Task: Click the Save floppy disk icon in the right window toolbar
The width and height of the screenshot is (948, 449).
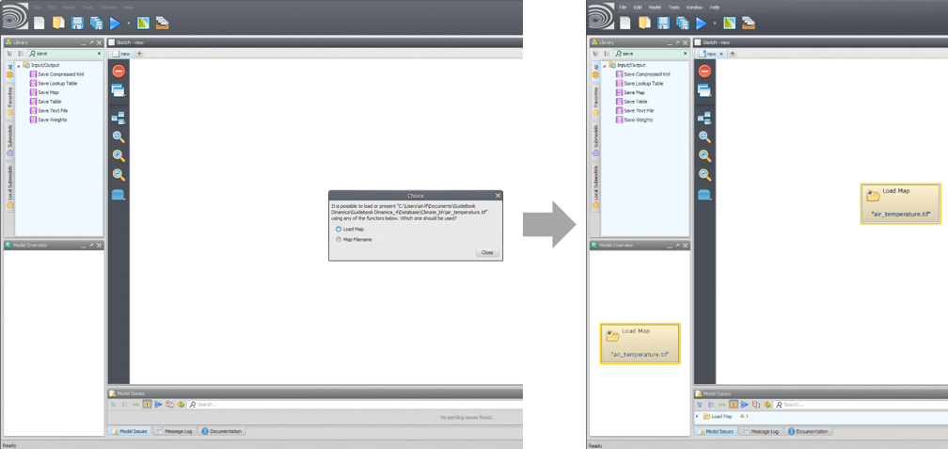Action: click(x=663, y=23)
